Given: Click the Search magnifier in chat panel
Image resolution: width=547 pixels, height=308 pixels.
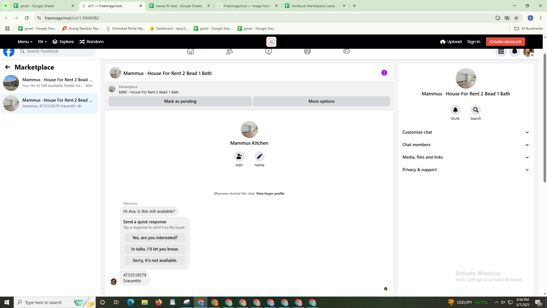Looking at the screenshot, I should (475, 110).
